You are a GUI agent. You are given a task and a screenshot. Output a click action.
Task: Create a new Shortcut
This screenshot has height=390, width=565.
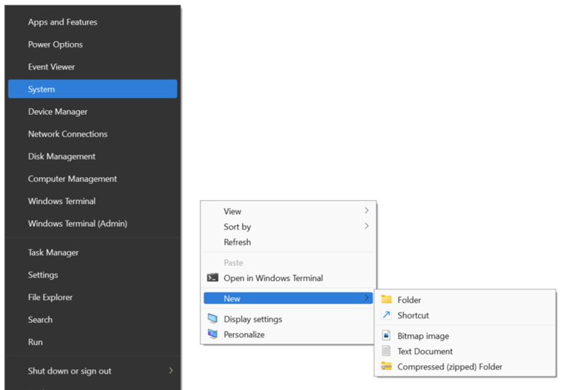click(465, 315)
